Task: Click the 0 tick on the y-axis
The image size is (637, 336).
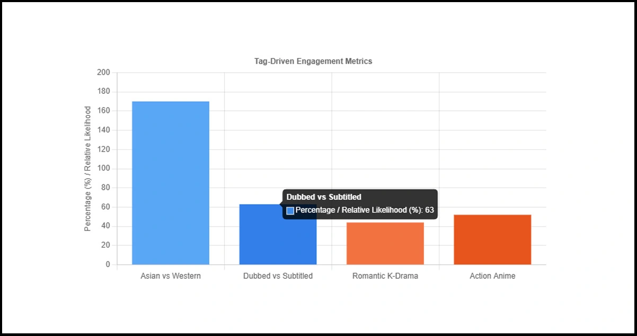Action: [108, 264]
